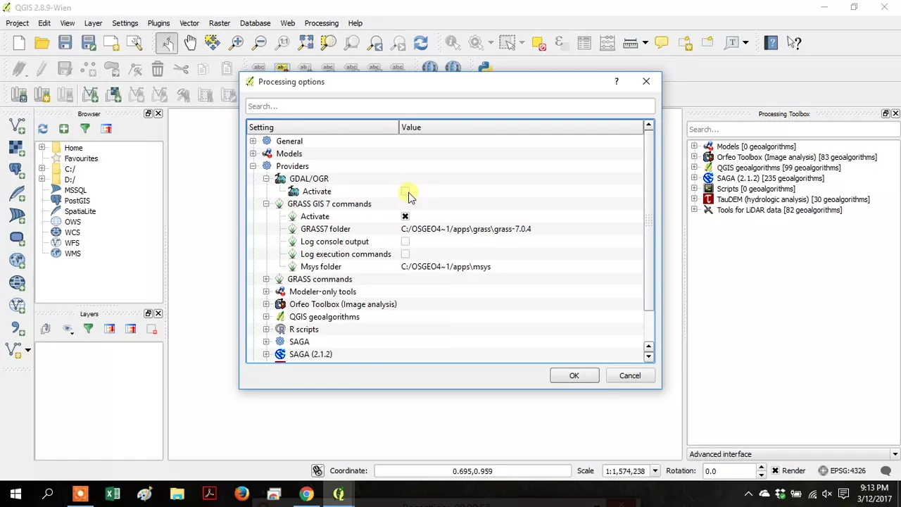
Task: Click in the Processing options search field
Action: coord(450,106)
